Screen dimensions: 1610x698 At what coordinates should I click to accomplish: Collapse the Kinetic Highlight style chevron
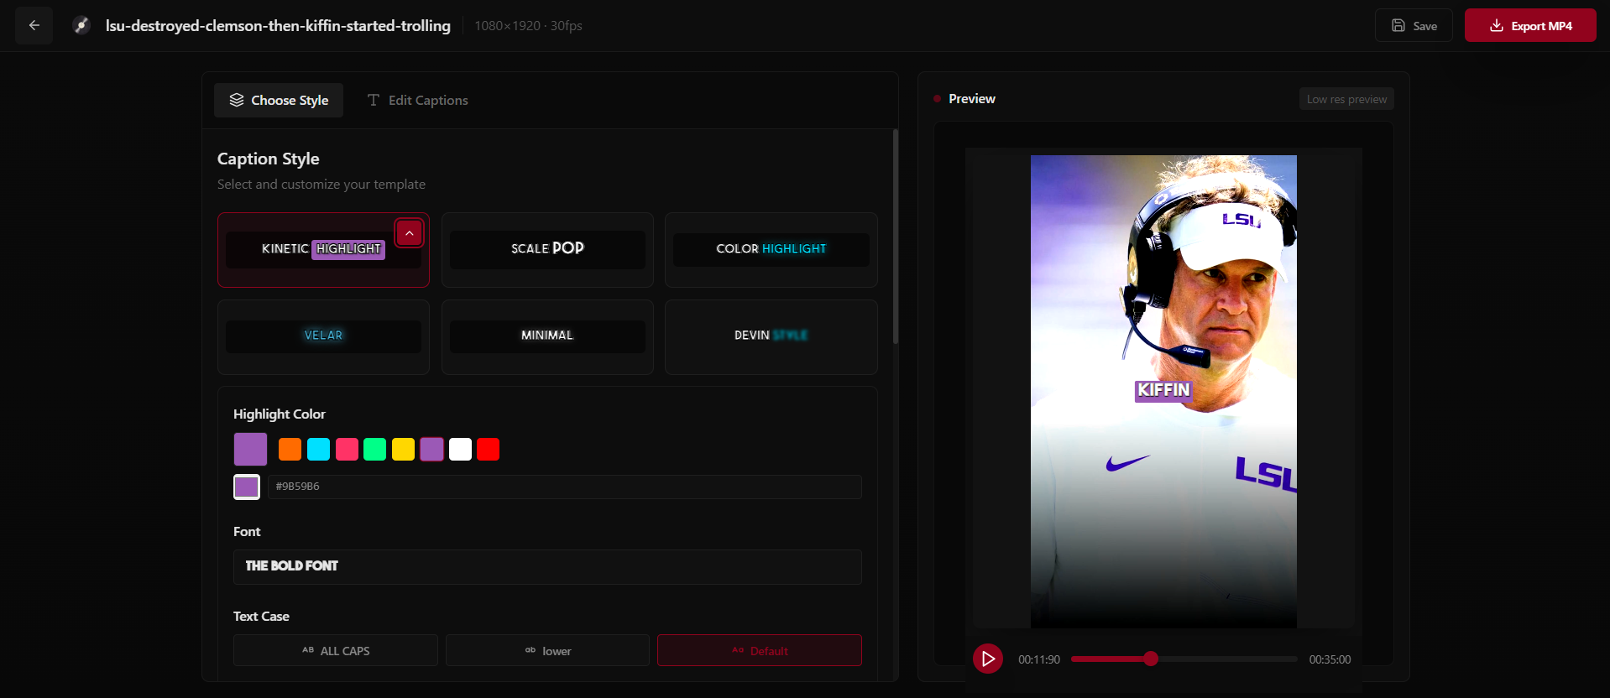coord(409,233)
